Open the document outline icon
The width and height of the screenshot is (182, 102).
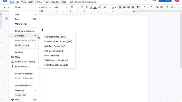tap(6, 18)
